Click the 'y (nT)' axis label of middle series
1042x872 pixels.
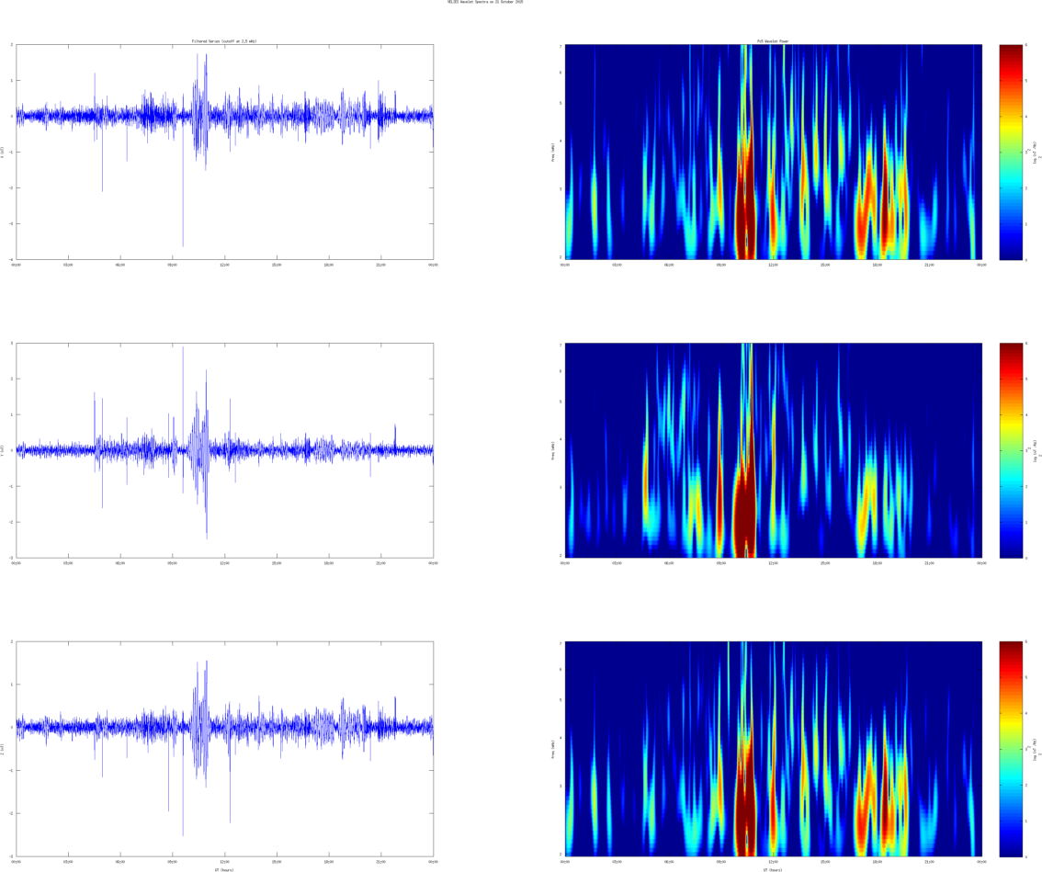[3, 450]
